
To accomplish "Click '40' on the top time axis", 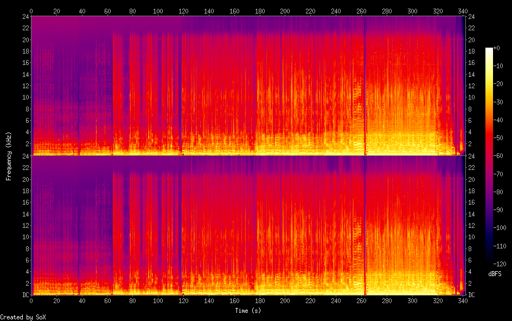I will pyautogui.click(x=82, y=11).
